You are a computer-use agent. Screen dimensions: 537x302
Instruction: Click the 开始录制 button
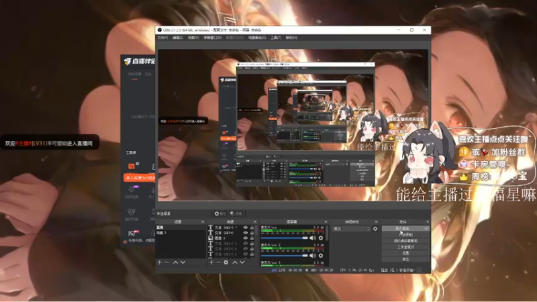coord(405,234)
